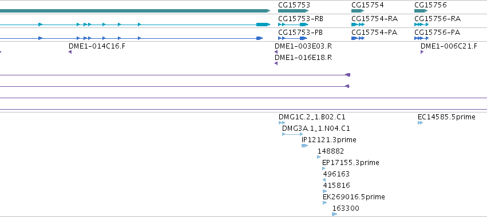Click the CG15754-PA CDS glyph
Screen dimensions: 487x217
click(x=358, y=38)
